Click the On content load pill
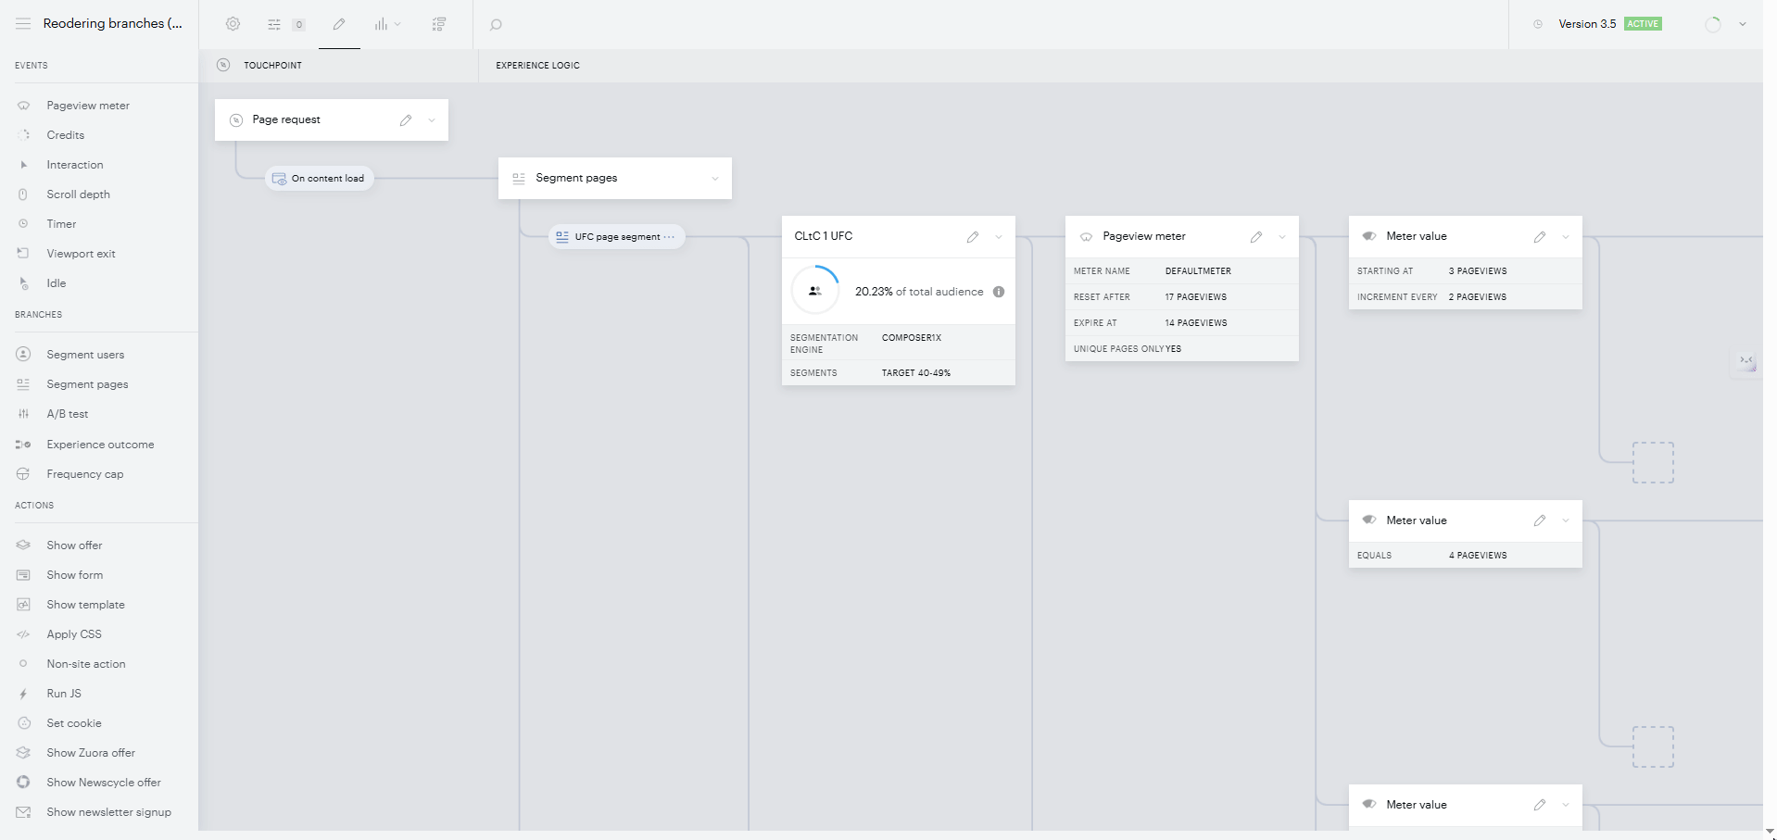Image resolution: width=1777 pixels, height=840 pixels. pos(320,179)
